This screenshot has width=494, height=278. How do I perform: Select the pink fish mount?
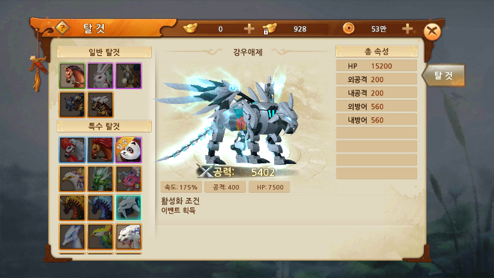tap(129, 179)
